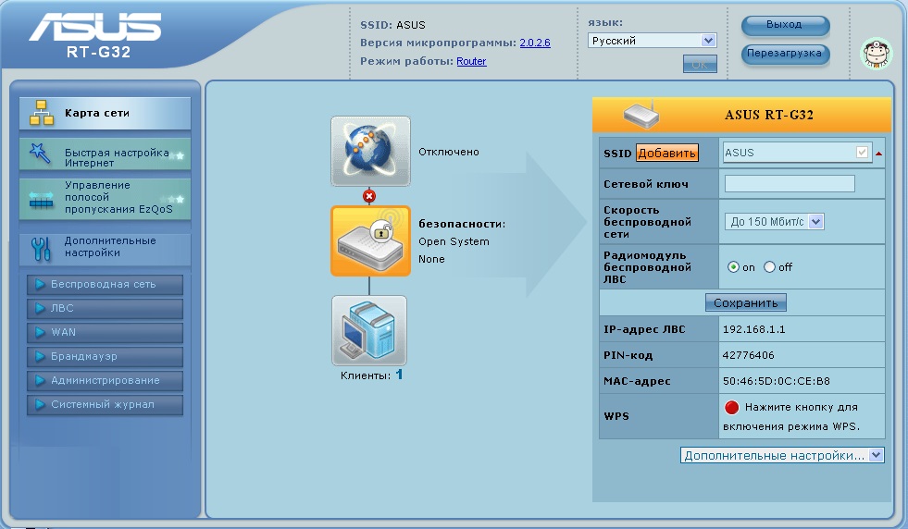Viewport: 908px width, 529px height.
Task: Click the ASUS RT-G32 panel title
Action: pyautogui.click(x=769, y=115)
